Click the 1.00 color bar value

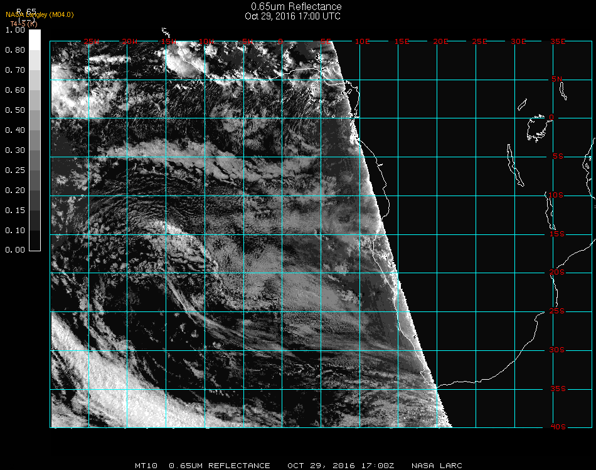15,29
